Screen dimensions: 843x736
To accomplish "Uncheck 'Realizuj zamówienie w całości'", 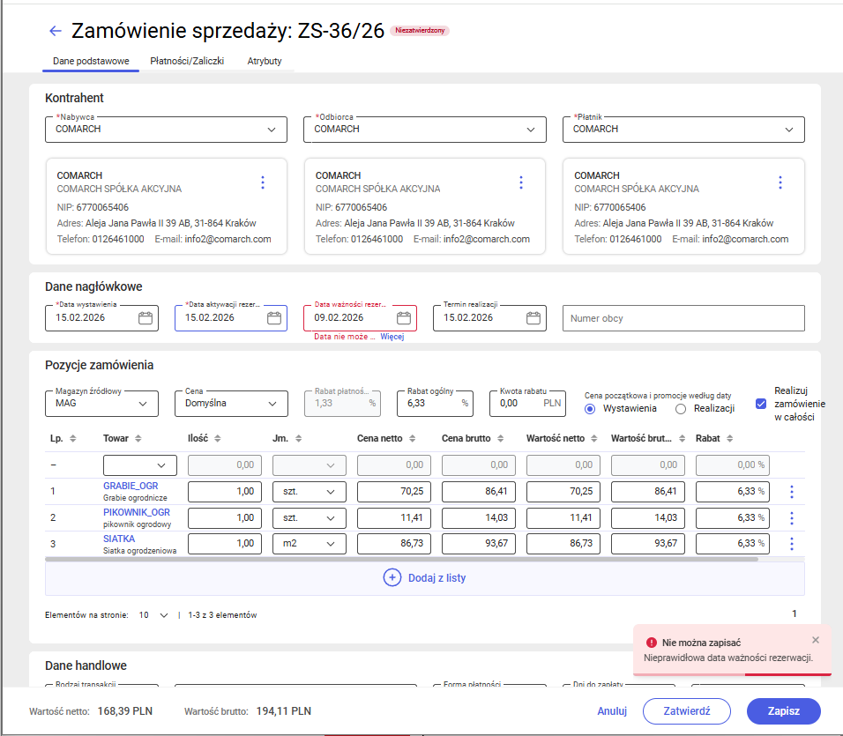I will click(x=760, y=404).
